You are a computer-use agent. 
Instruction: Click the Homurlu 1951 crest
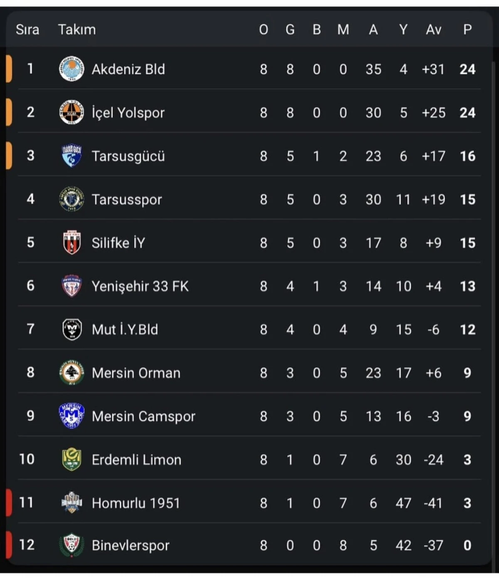72,503
